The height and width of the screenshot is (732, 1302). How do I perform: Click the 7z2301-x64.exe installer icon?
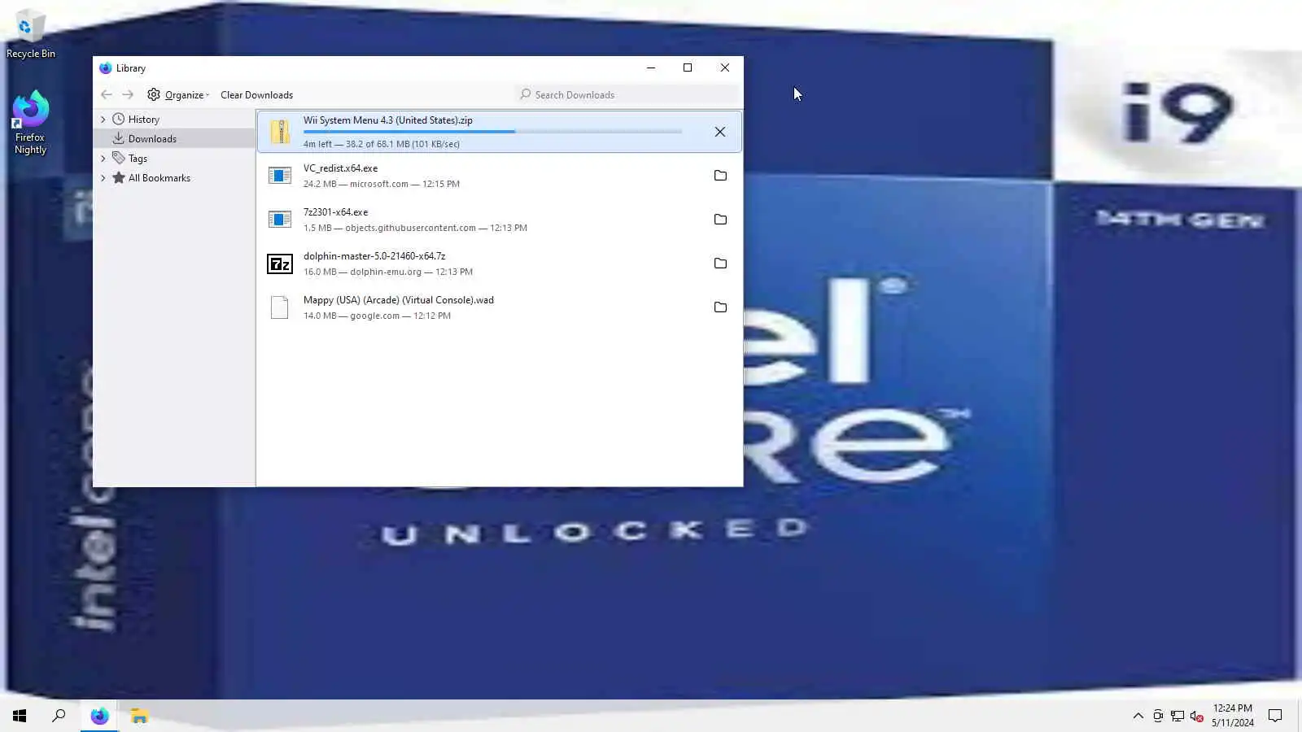(x=280, y=220)
